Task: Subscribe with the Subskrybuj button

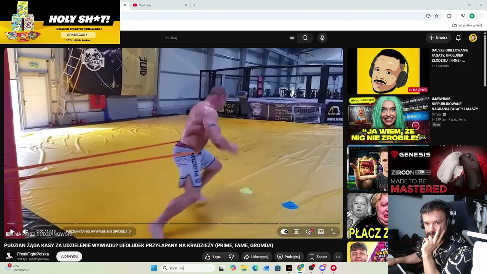Action: pos(69,256)
